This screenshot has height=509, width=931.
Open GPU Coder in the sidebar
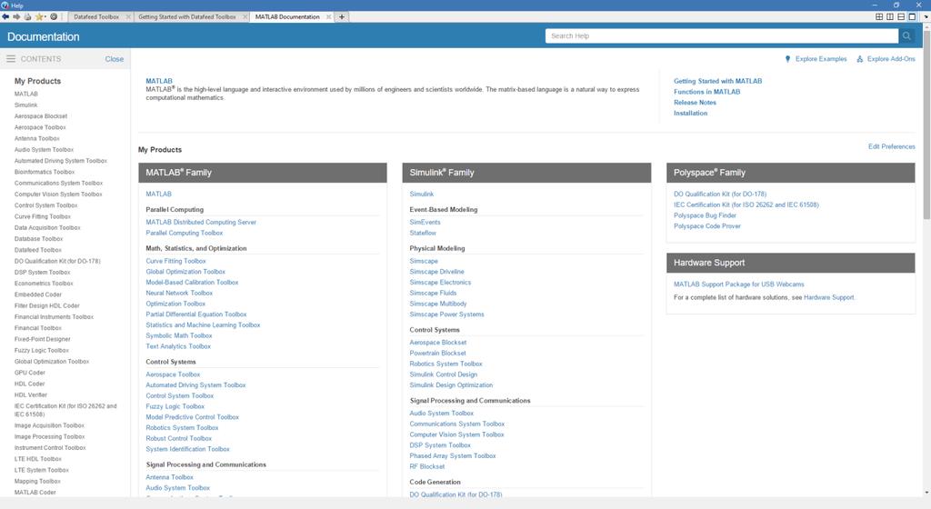(30, 373)
